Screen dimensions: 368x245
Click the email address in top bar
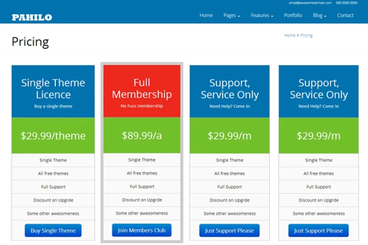click(x=310, y=3)
